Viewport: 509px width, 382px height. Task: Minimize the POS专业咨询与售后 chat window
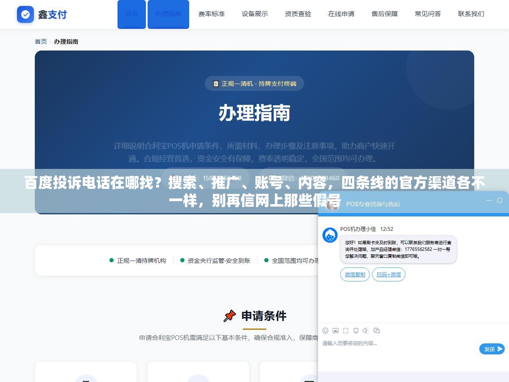click(x=489, y=200)
